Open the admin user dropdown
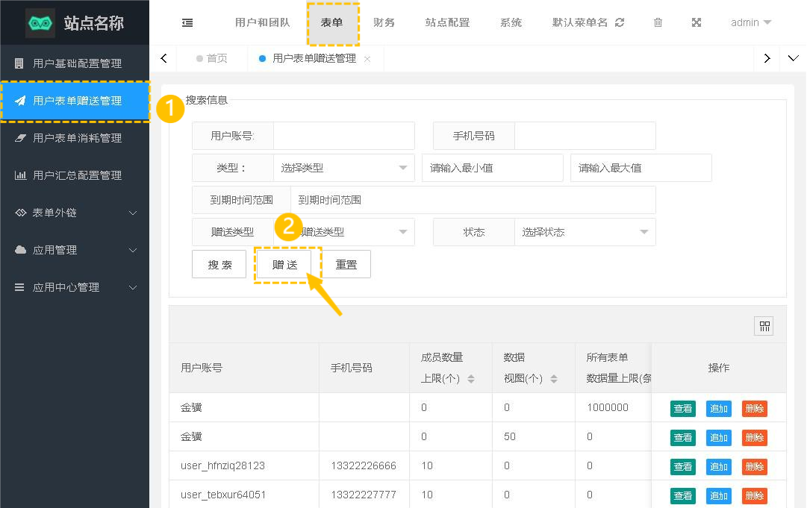The width and height of the screenshot is (807, 508). [751, 22]
